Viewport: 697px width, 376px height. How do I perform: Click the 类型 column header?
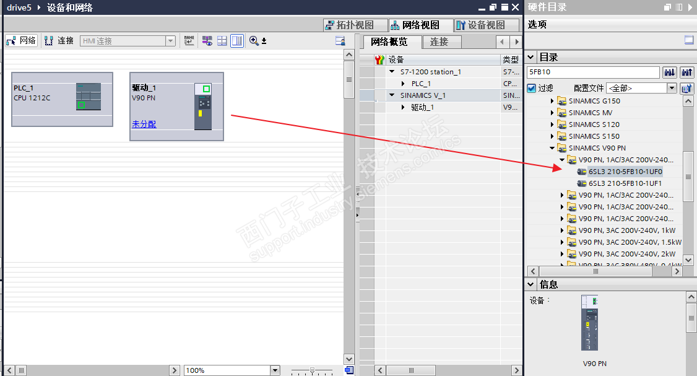point(511,59)
